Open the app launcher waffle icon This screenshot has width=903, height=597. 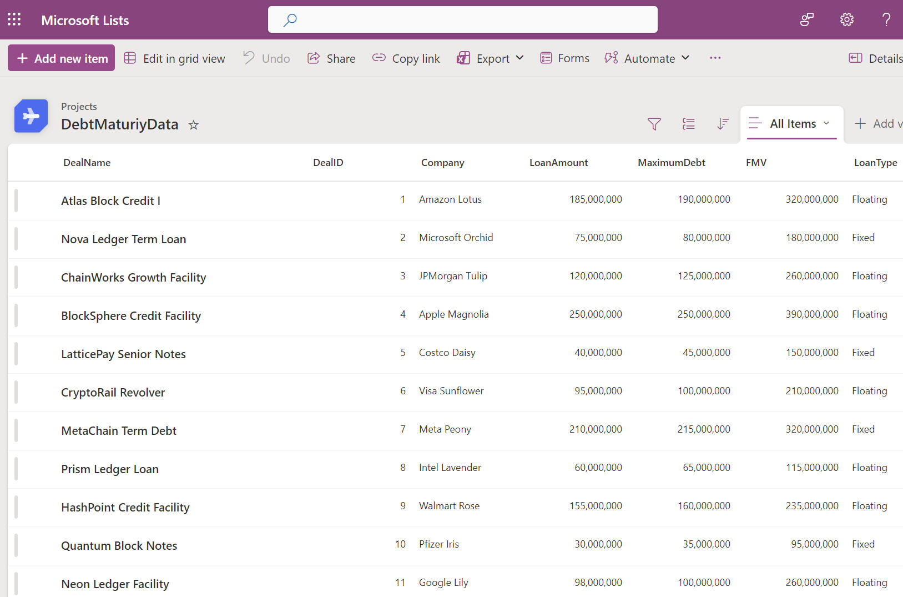point(14,20)
